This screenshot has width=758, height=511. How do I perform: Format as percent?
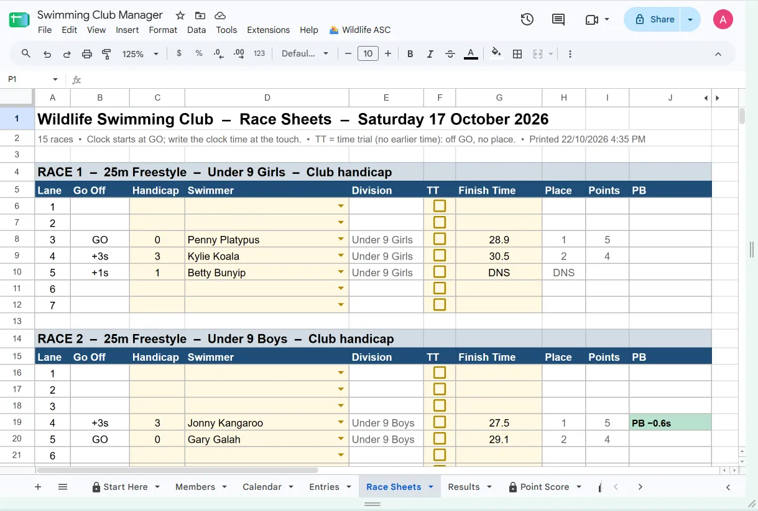pos(199,53)
